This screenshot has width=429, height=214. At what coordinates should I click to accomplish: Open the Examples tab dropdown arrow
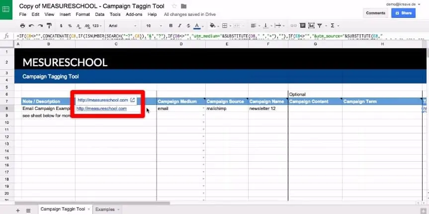tap(118, 210)
